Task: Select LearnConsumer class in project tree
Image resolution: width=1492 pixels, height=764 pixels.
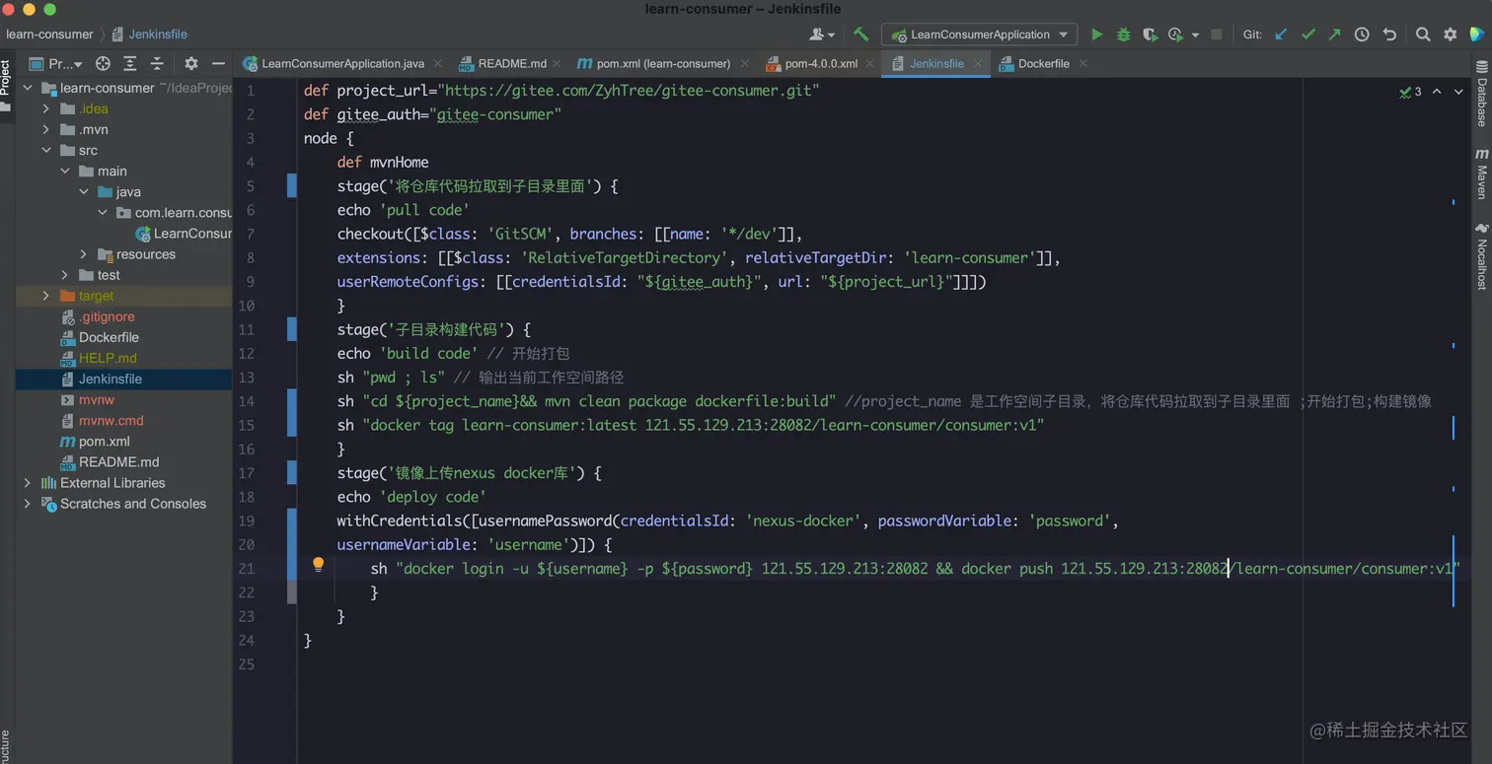Action: point(192,234)
